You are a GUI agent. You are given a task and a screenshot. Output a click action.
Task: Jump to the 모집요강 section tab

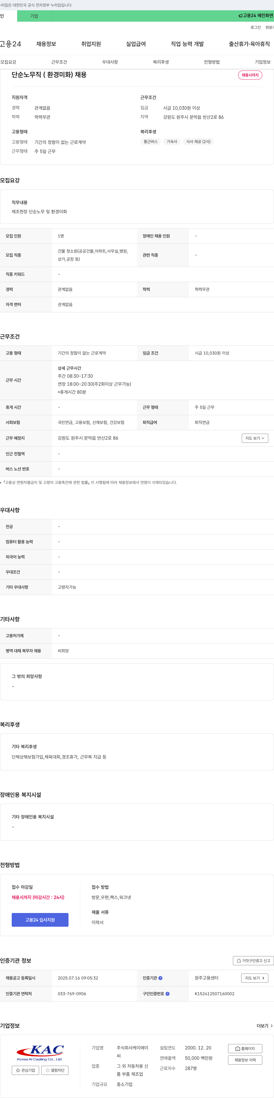9,62
